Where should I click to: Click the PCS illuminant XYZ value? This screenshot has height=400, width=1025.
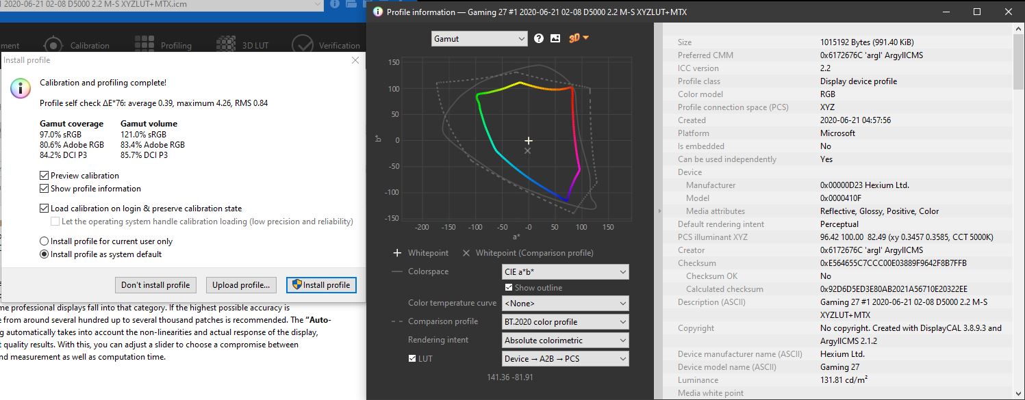(907, 237)
